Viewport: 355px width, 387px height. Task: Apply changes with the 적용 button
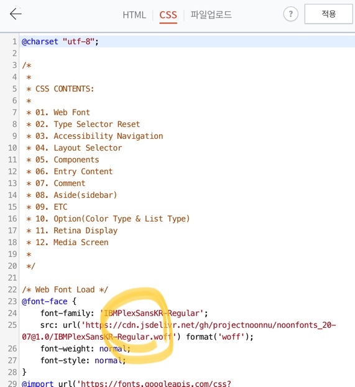pos(328,14)
